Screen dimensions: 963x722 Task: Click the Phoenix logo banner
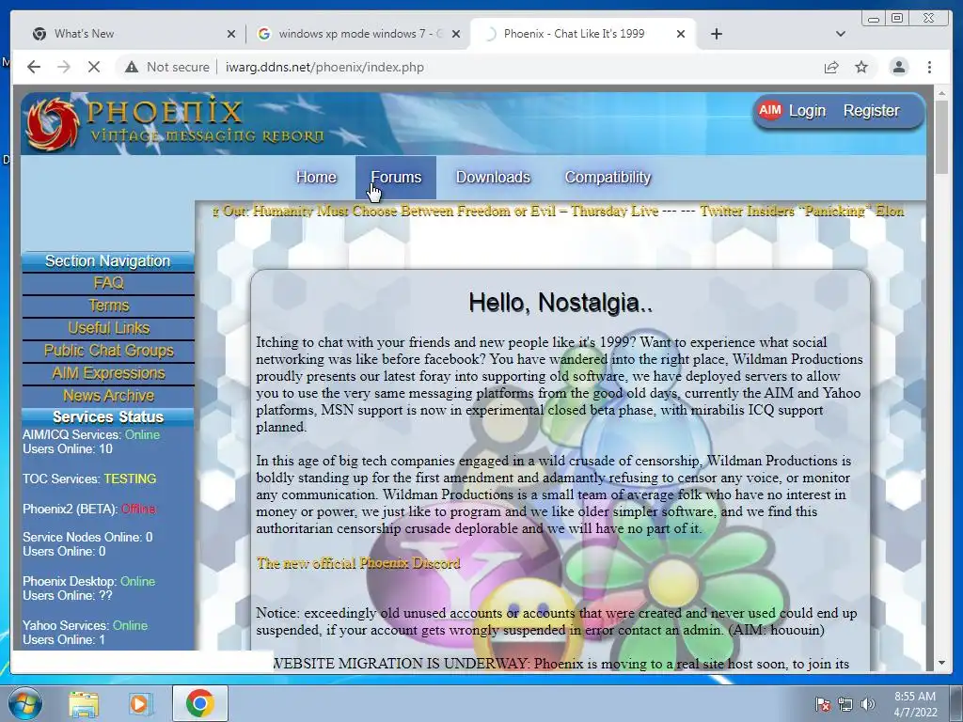[x=175, y=123]
